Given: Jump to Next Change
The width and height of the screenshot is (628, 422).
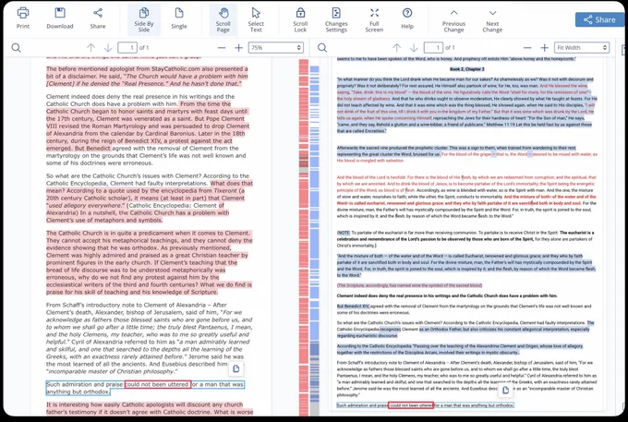Looking at the screenshot, I should click(492, 21).
